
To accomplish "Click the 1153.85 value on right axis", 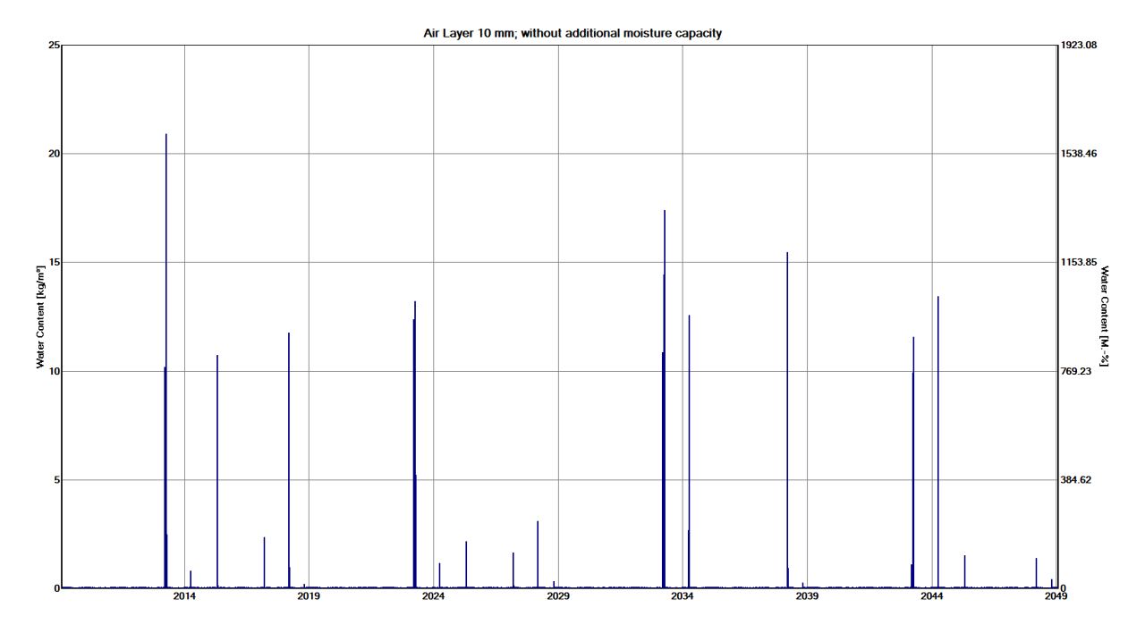I will click(x=1078, y=262).
